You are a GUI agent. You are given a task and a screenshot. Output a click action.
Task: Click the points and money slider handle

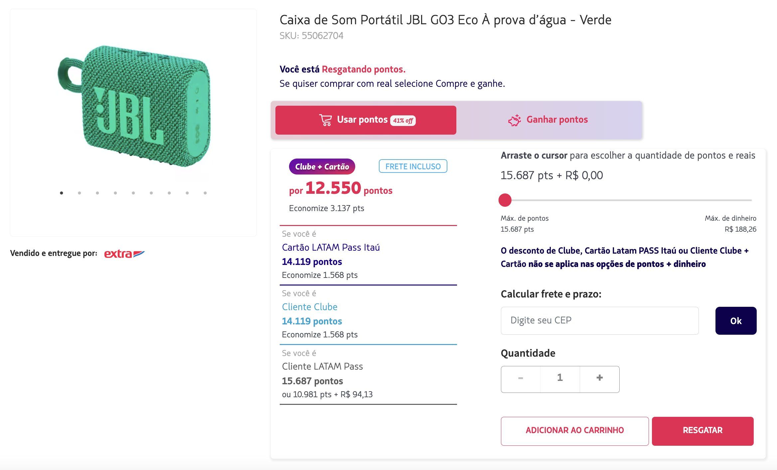505,200
